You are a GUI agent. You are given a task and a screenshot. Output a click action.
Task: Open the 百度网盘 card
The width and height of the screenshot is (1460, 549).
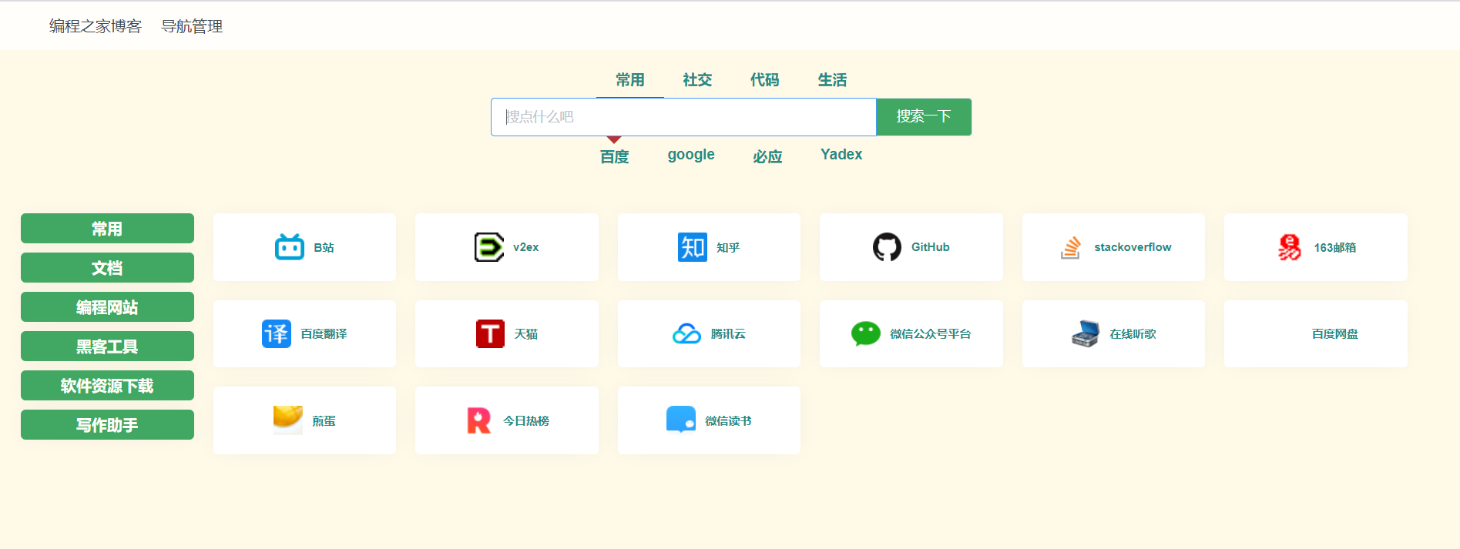point(1316,334)
